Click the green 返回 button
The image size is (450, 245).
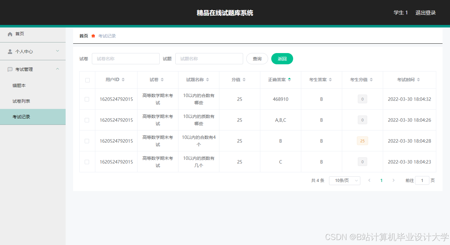coord(282,59)
